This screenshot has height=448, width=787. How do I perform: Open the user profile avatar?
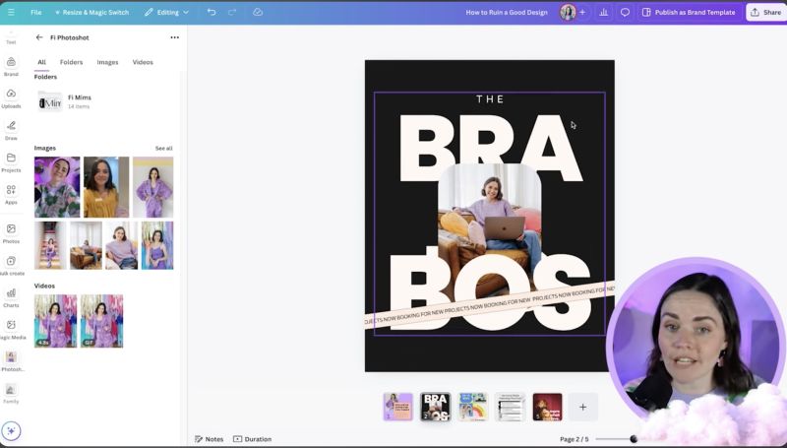point(568,12)
